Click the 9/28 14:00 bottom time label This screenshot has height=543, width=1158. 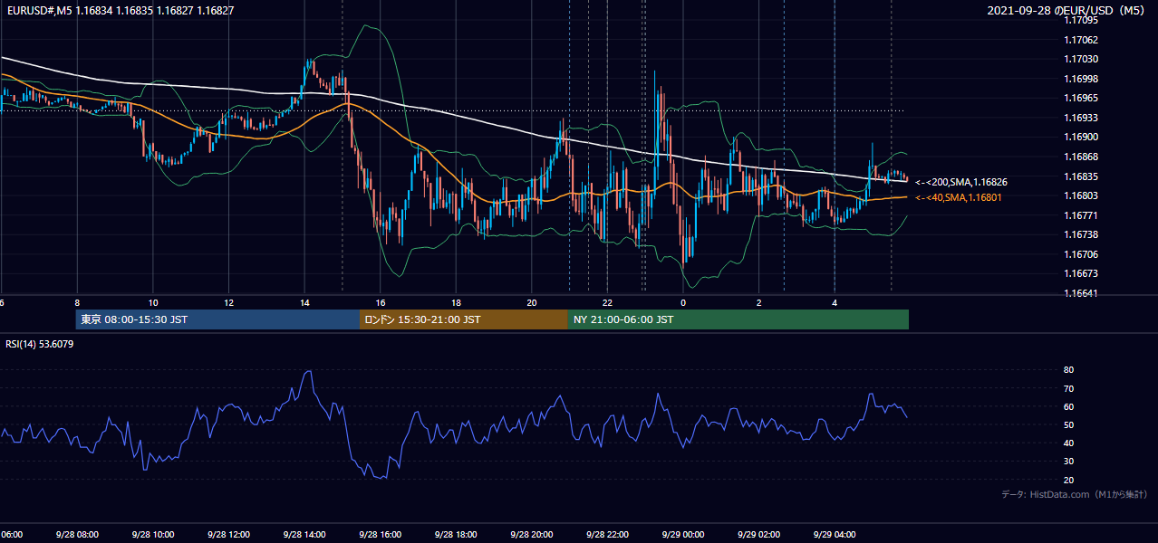click(304, 534)
